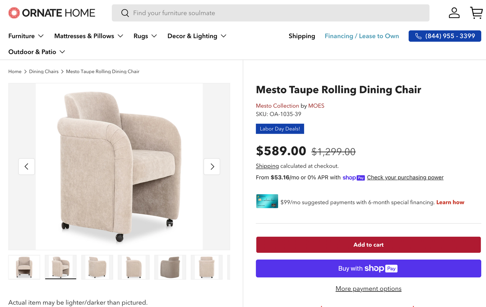The image size is (486, 307).
Task: Show the previous product image with left arrow
Action: [x=26, y=166]
